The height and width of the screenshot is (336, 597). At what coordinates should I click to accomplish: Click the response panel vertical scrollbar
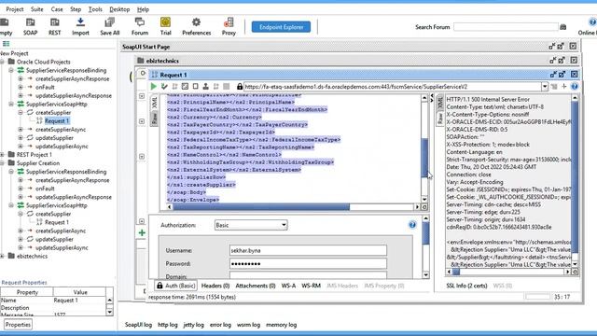tap(575, 181)
